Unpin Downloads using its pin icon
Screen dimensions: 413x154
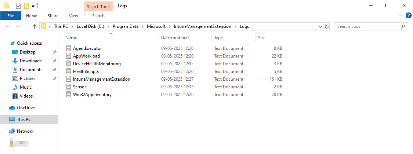pyautogui.click(x=55, y=61)
